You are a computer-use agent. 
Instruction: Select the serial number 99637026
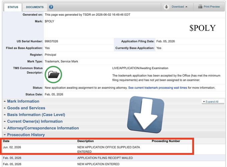[51, 41]
